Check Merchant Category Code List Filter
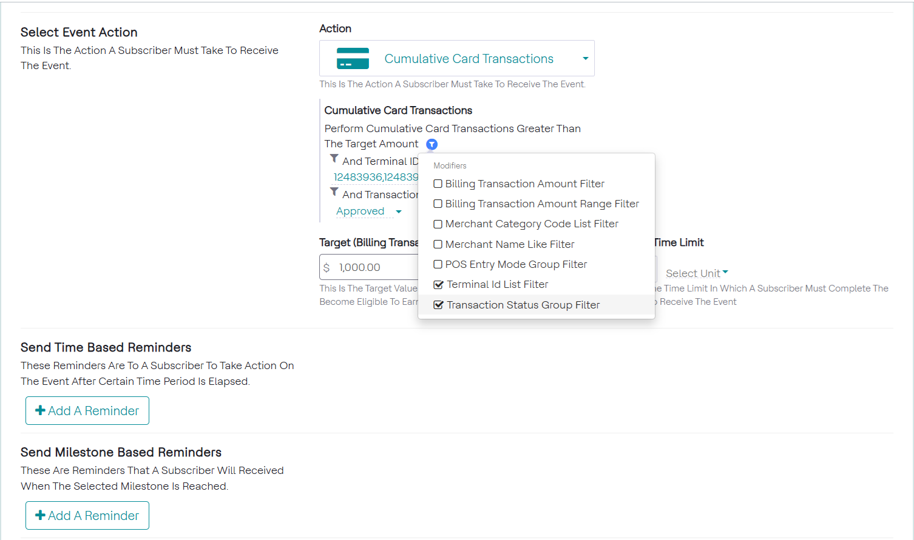This screenshot has width=914, height=540. [x=438, y=224]
